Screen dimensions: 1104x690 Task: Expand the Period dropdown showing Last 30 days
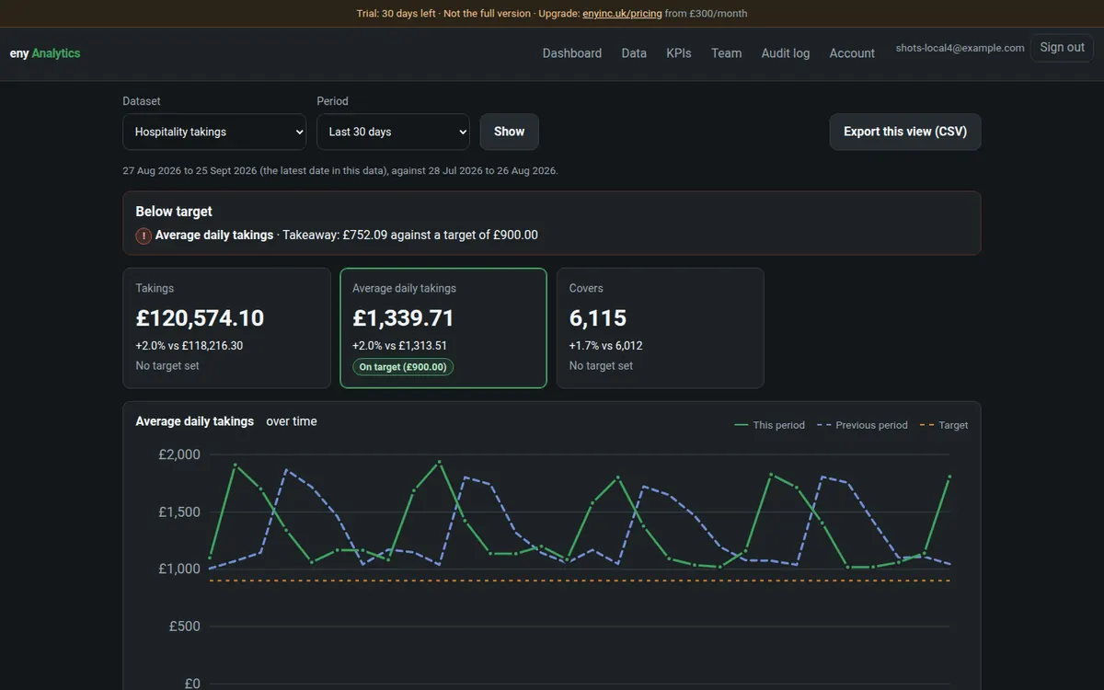393,132
